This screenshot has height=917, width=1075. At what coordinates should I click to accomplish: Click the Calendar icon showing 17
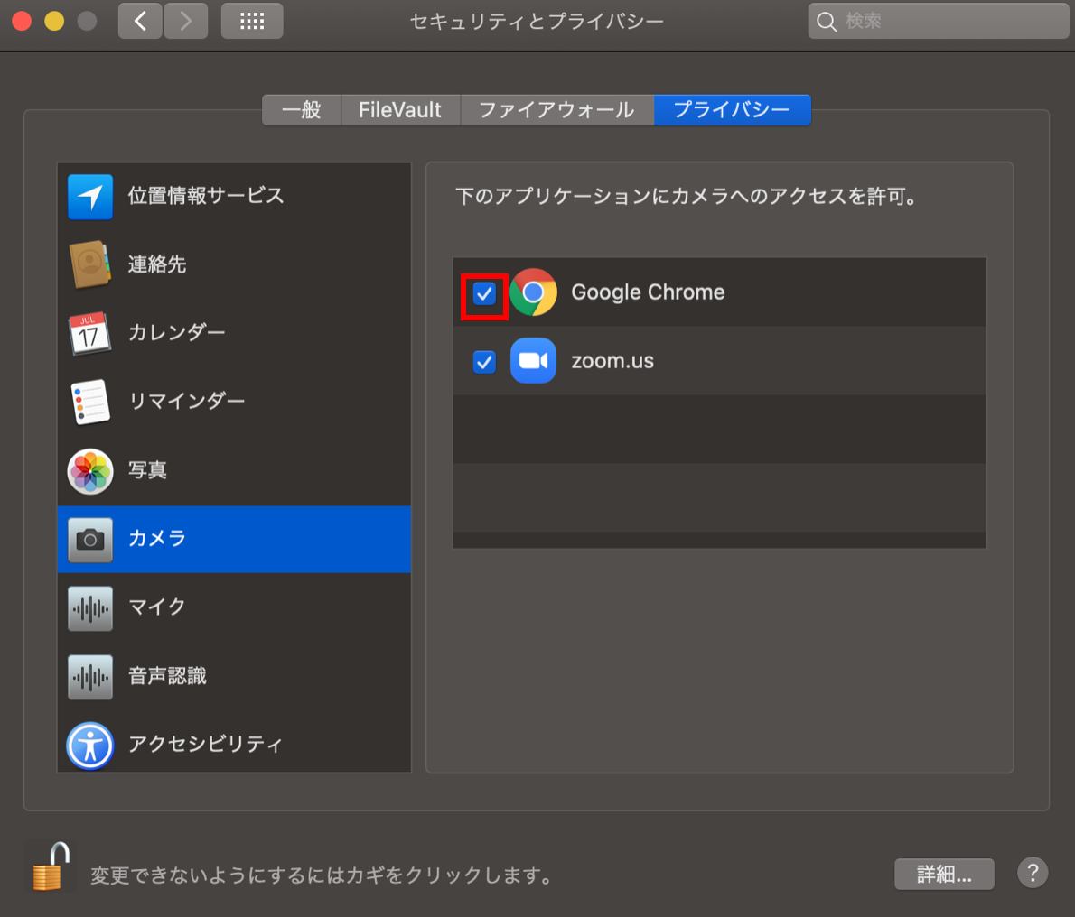coord(89,333)
